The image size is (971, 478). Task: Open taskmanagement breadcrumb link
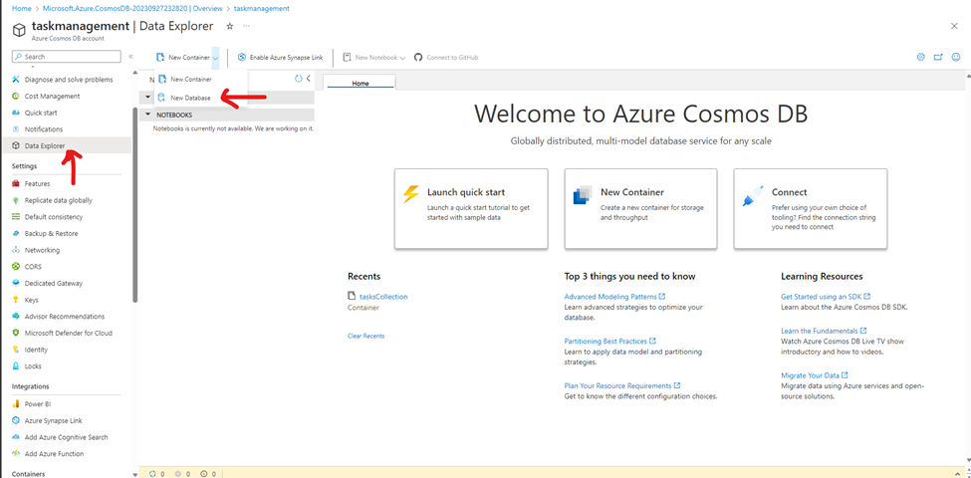261,9
